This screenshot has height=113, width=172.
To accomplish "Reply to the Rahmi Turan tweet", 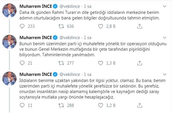I will 22,26.
